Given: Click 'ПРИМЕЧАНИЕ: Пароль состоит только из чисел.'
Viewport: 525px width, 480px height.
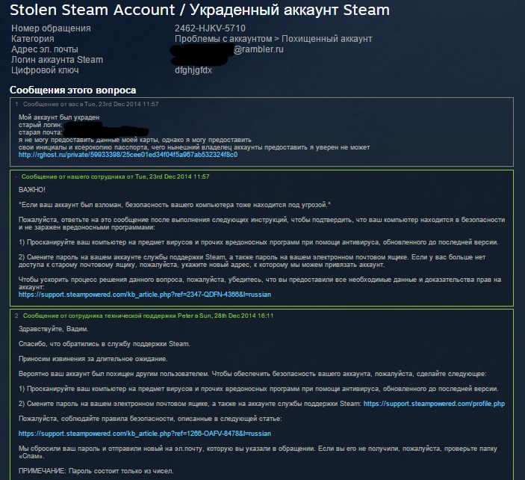Looking at the screenshot, I should tap(96, 471).
